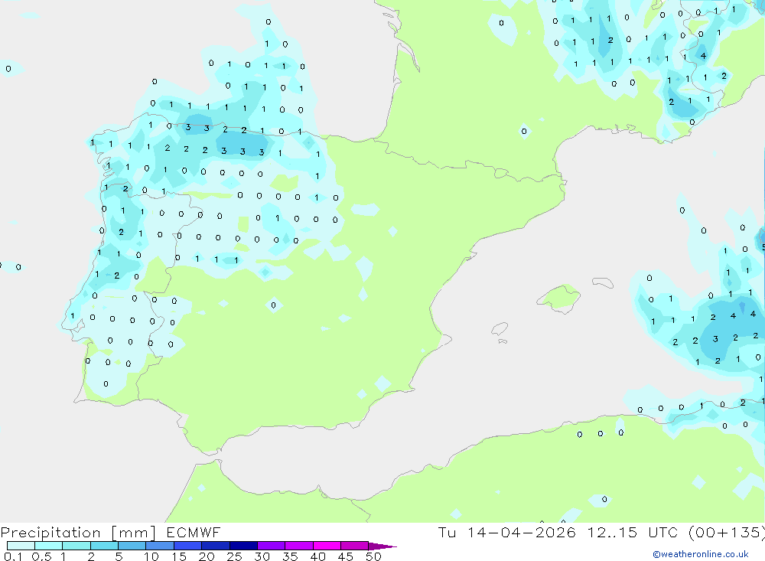Screen dimensions: 765x561
Task: Choose the 15–20 mm blue legend swatch
Action: tap(188, 546)
